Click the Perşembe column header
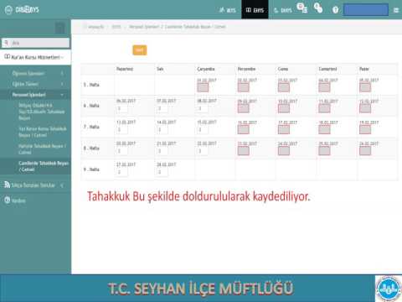 (246, 69)
